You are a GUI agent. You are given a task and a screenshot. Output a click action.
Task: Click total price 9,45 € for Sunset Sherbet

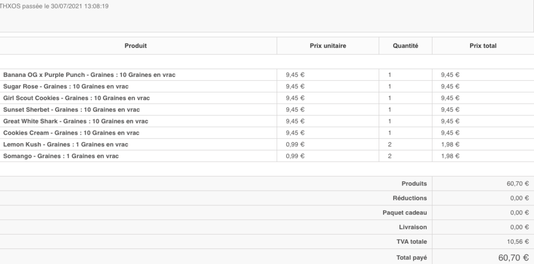coord(450,110)
